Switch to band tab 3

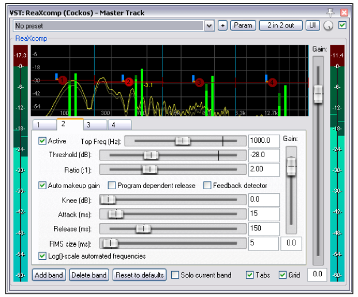[95, 124]
